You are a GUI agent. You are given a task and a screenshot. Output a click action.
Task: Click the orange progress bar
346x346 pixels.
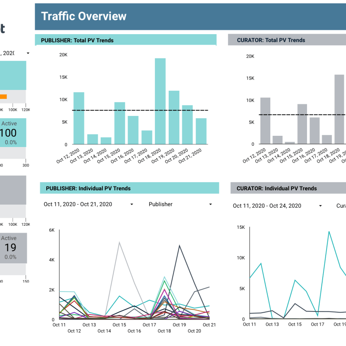point(3,97)
